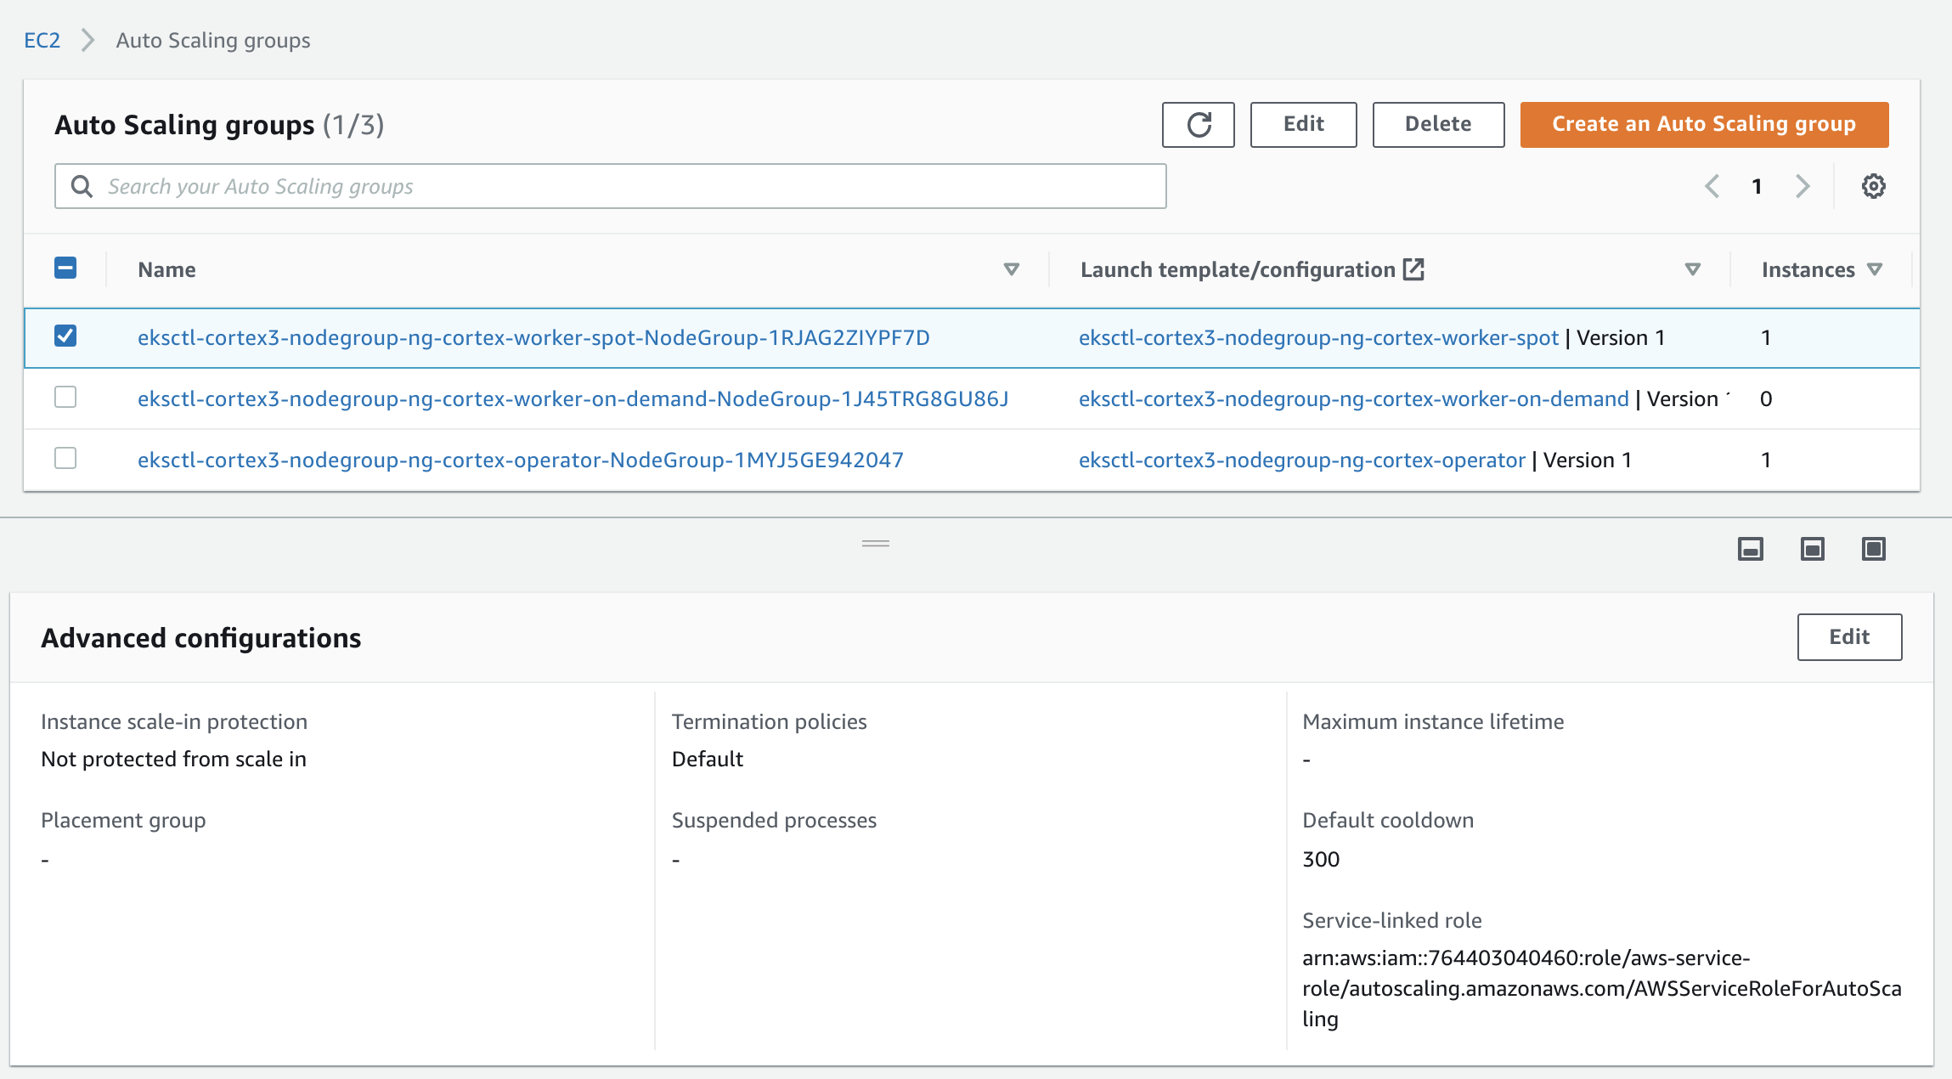Click the Suspended processes label
The image size is (1952, 1079).
[x=774, y=820]
